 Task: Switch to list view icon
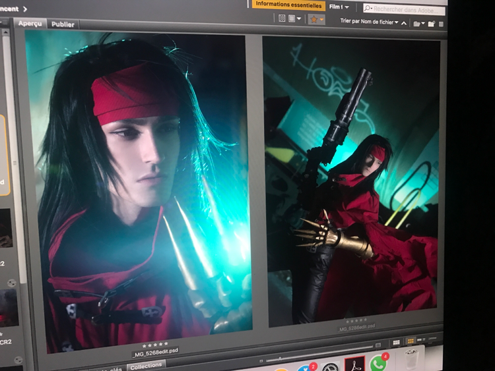[432, 338]
